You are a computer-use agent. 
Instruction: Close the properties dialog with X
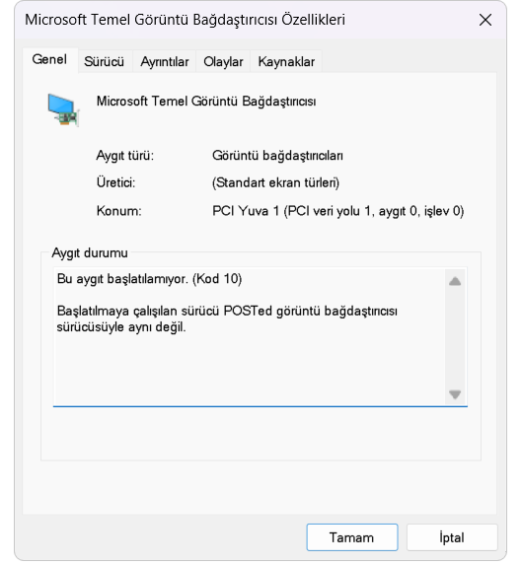click(485, 20)
